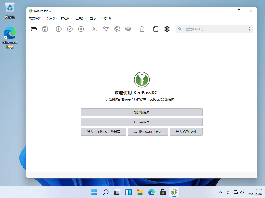Copy password key icon

[x=106, y=29]
